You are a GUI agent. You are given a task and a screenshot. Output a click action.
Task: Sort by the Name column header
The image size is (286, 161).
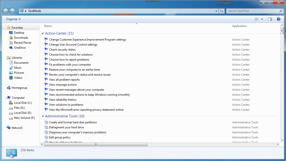[x=48, y=26]
